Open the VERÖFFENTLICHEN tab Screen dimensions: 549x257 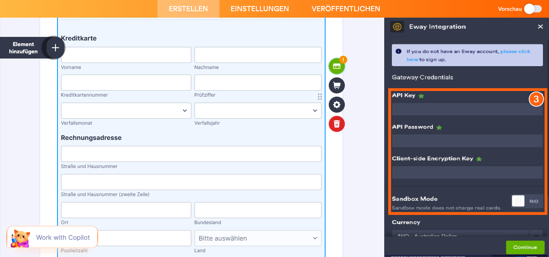[346, 8]
